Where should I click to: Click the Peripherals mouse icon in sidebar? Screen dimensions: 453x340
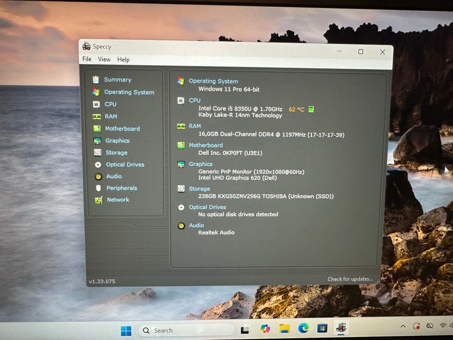point(99,188)
